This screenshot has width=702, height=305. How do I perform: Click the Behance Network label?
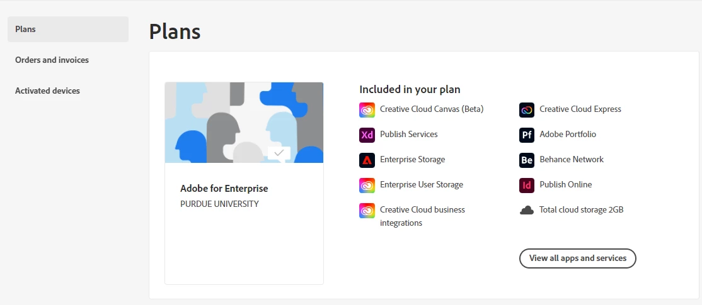[x=572, y=160]
